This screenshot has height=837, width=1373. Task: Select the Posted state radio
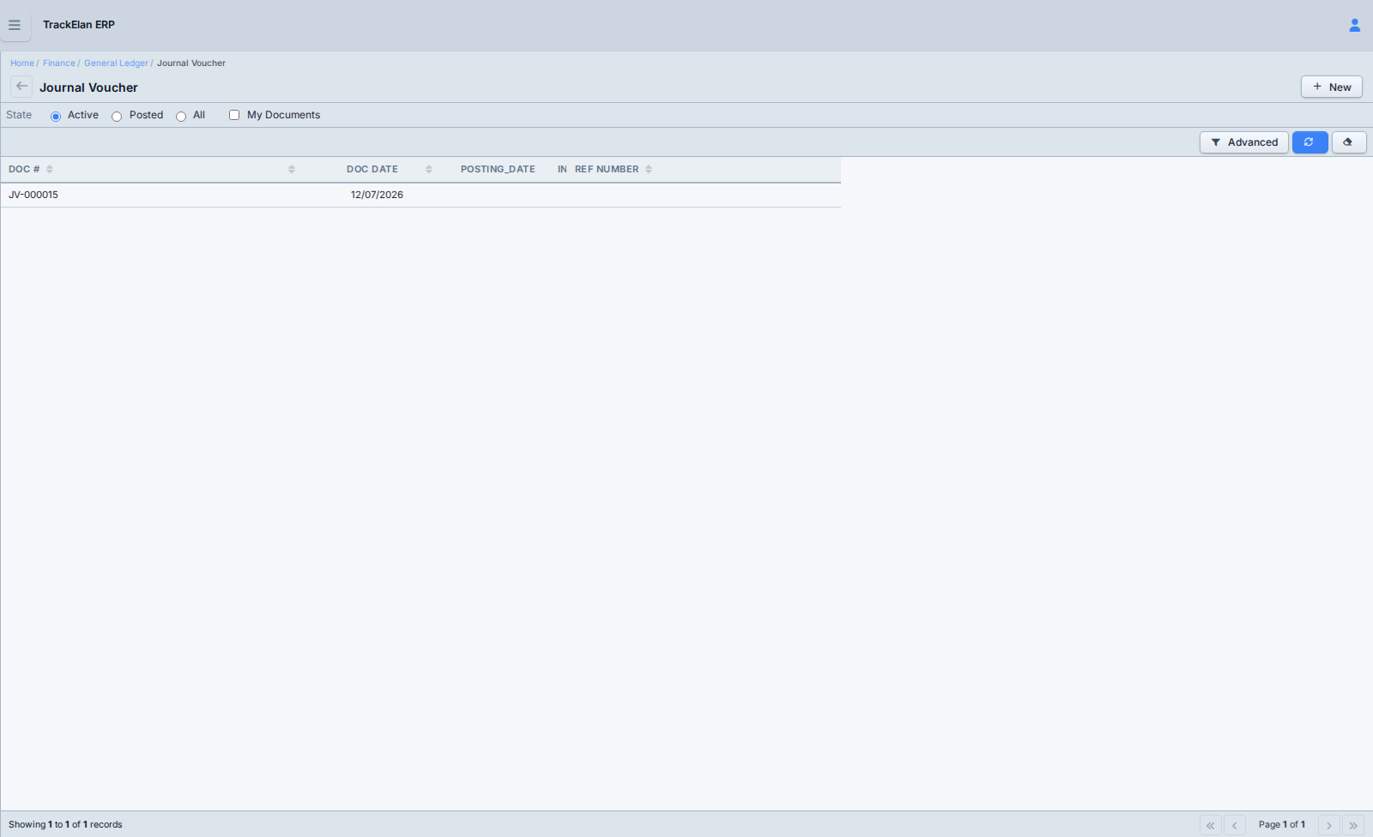117,116
